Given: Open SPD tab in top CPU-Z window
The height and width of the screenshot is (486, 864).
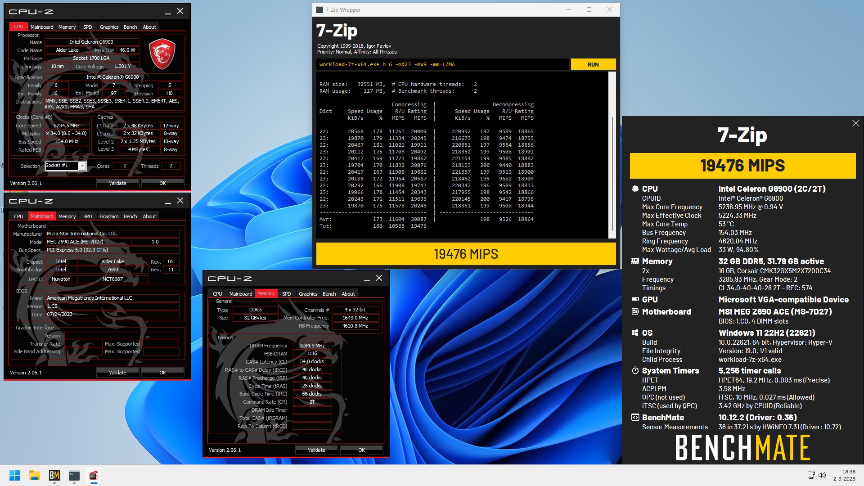Looking at the screenshot, I should [x=88, y=27].
